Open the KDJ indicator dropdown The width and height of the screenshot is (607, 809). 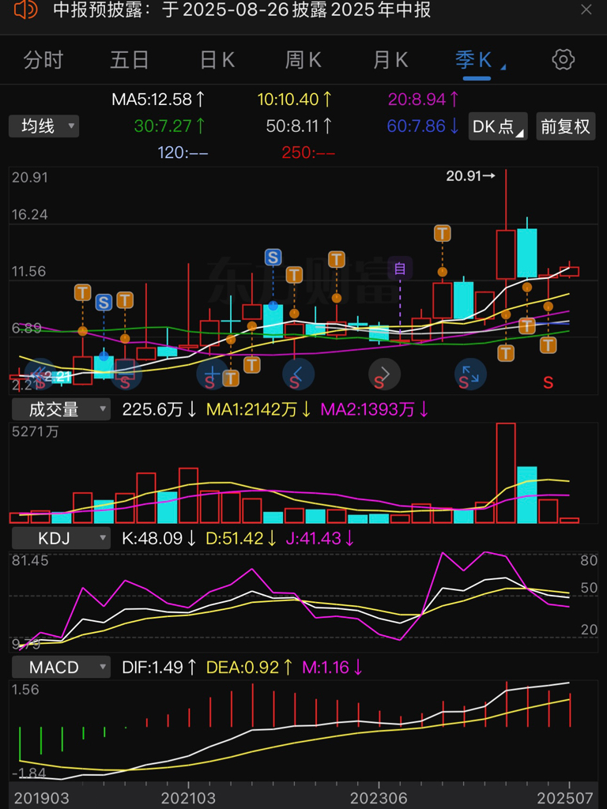(x=61, y=539)
